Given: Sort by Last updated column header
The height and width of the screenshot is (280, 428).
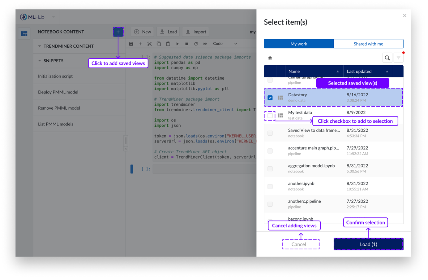Looking at the screenshot, I should pyautogui.click(x=359, y=71).
